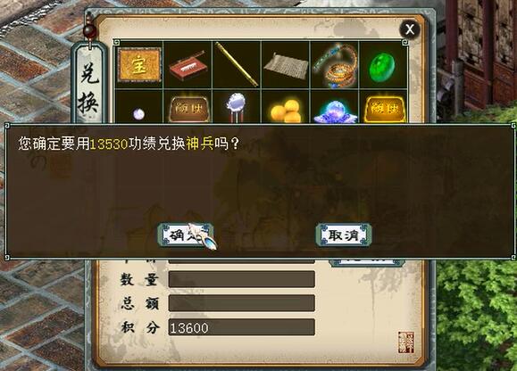Choose the golden flute item
This screenshot has height=371, width=517.
point(237,65)
